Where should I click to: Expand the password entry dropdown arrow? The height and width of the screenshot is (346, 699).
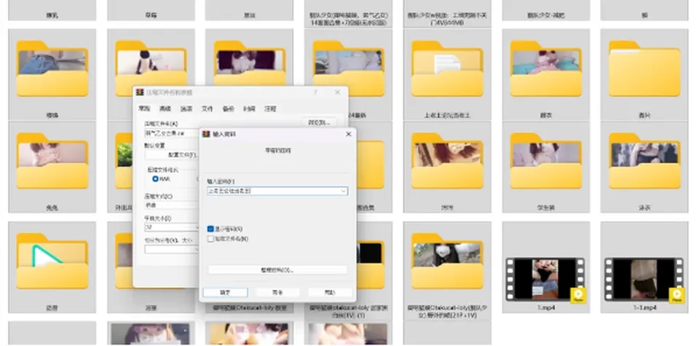343,192
